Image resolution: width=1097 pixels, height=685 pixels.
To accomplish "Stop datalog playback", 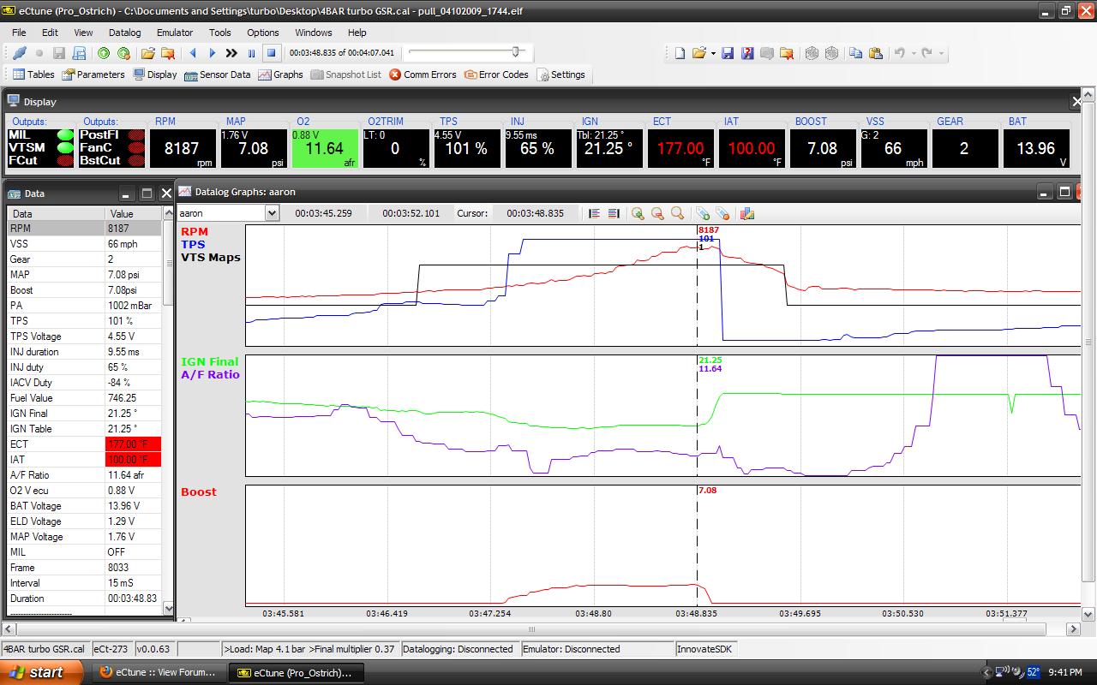I will click(271, 53).
